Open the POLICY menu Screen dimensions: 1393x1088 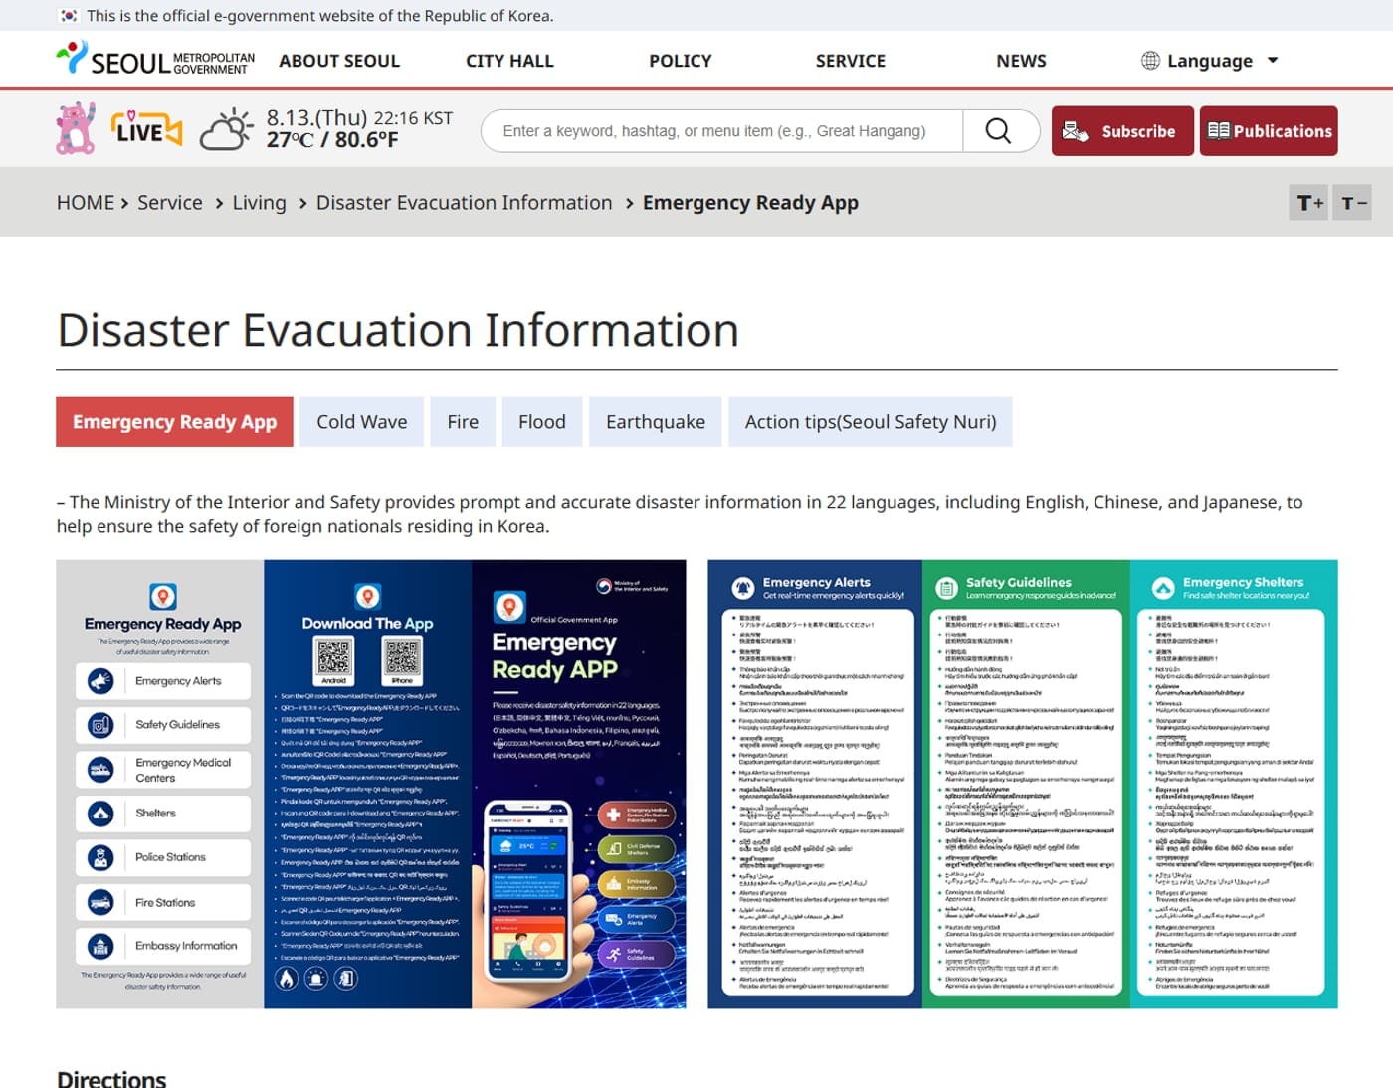click(681, 61)
